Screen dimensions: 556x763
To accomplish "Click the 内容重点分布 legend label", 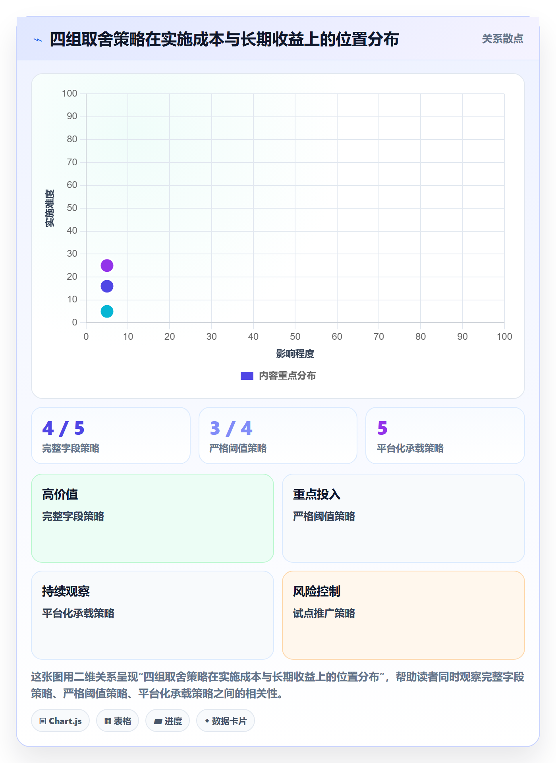I will (x=288, y=376).
